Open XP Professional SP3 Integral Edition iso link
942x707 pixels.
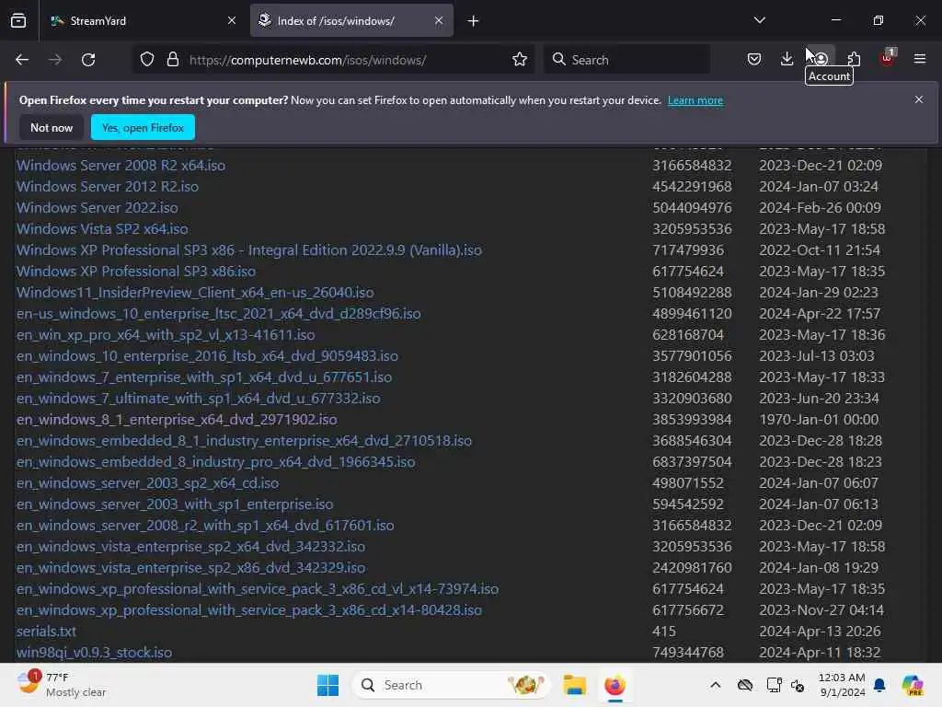[x=248, y=250]
